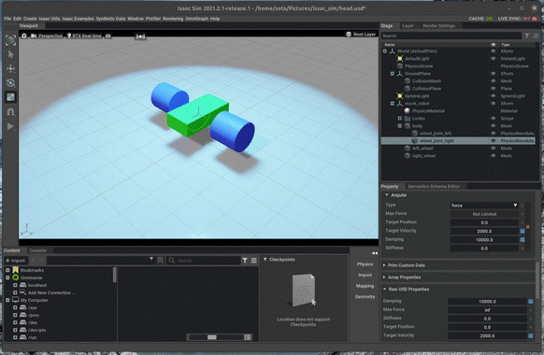544x355 pixels.
Task: Click the Physics side tab
Action: 365,264
